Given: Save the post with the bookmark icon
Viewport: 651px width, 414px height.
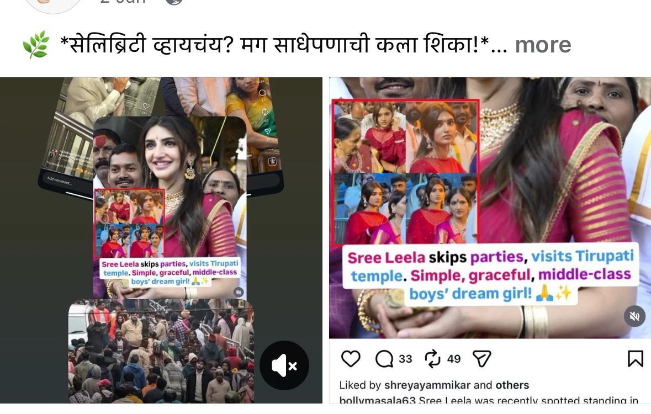Looking at the screenshot, I should point(635,359).
